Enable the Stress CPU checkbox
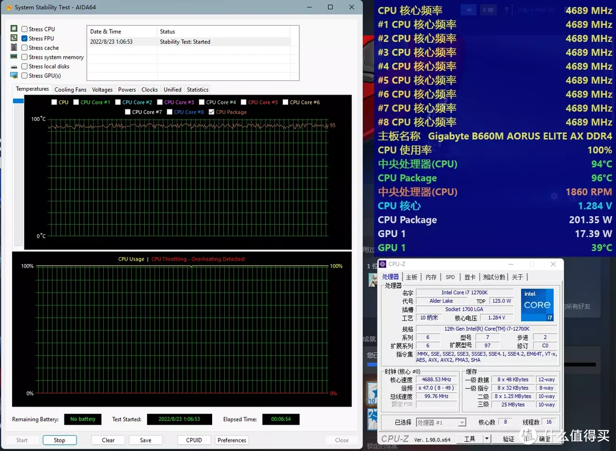The height and width of the screenshot is (451, 616). (25, 29)
